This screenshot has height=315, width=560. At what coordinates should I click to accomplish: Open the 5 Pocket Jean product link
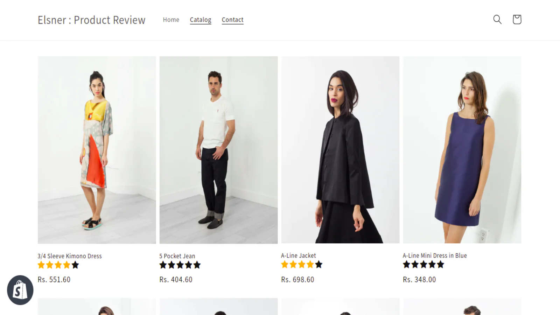177,256
